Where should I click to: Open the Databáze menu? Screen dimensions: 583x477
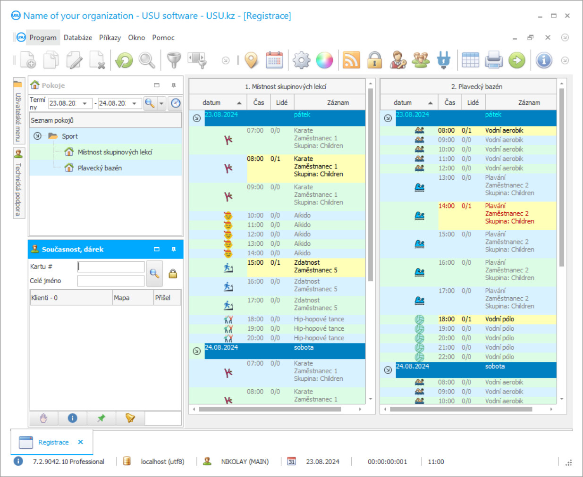coord(78,38)
